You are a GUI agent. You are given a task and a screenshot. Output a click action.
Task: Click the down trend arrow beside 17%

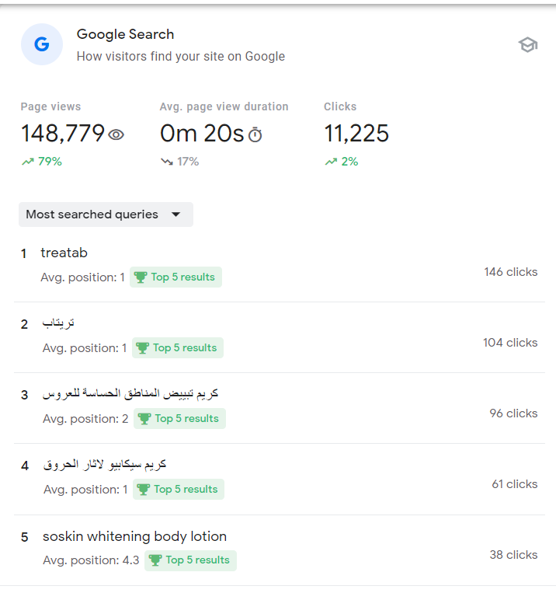(167, 162)
